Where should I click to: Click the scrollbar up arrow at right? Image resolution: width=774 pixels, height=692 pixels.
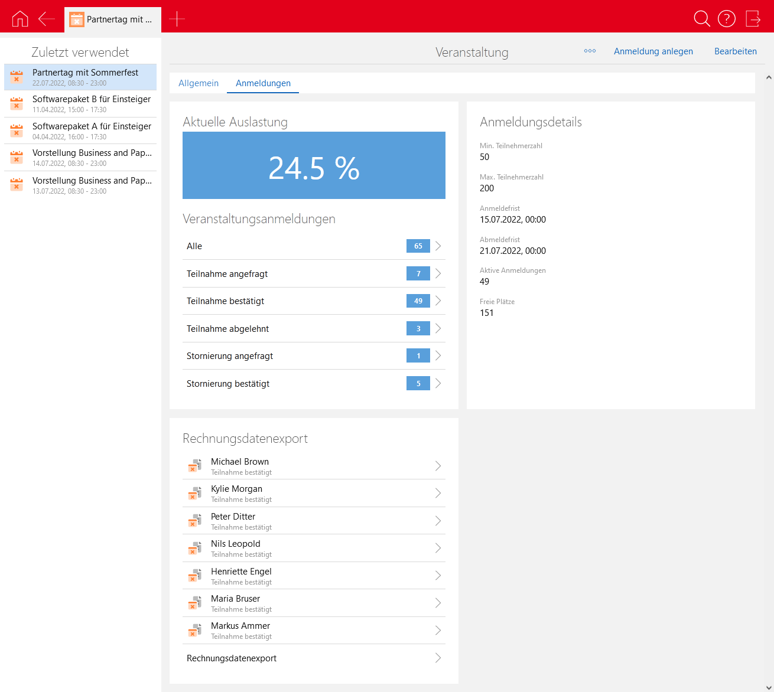pos(769,77)
